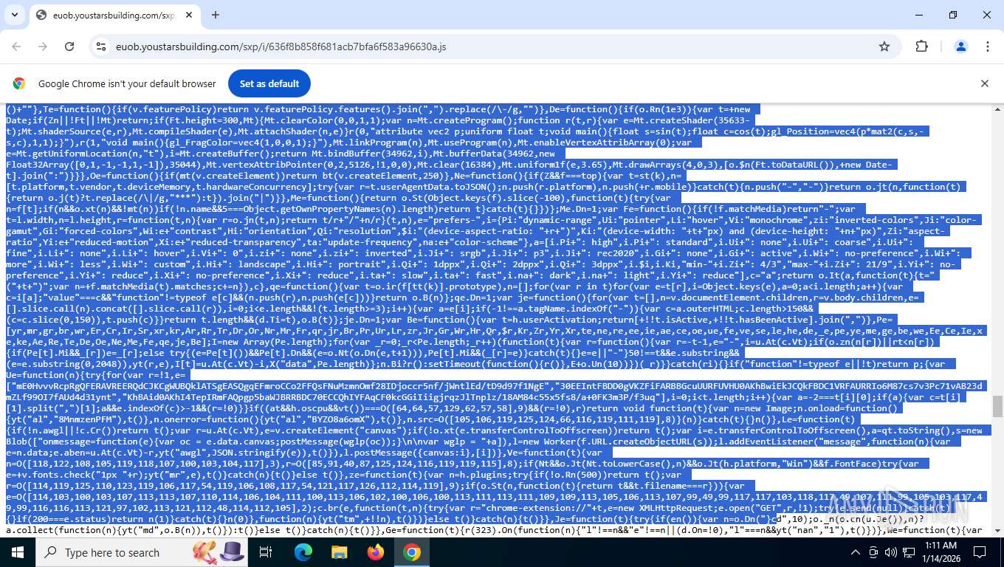Restore down the Chrome window
Viewport: 1004px width, 567px height.
click(x=953, y=15)
